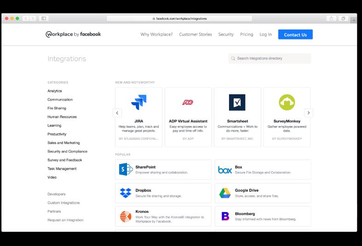Select the Communication category
Screen dimensions: 362x246
point(60,99)
